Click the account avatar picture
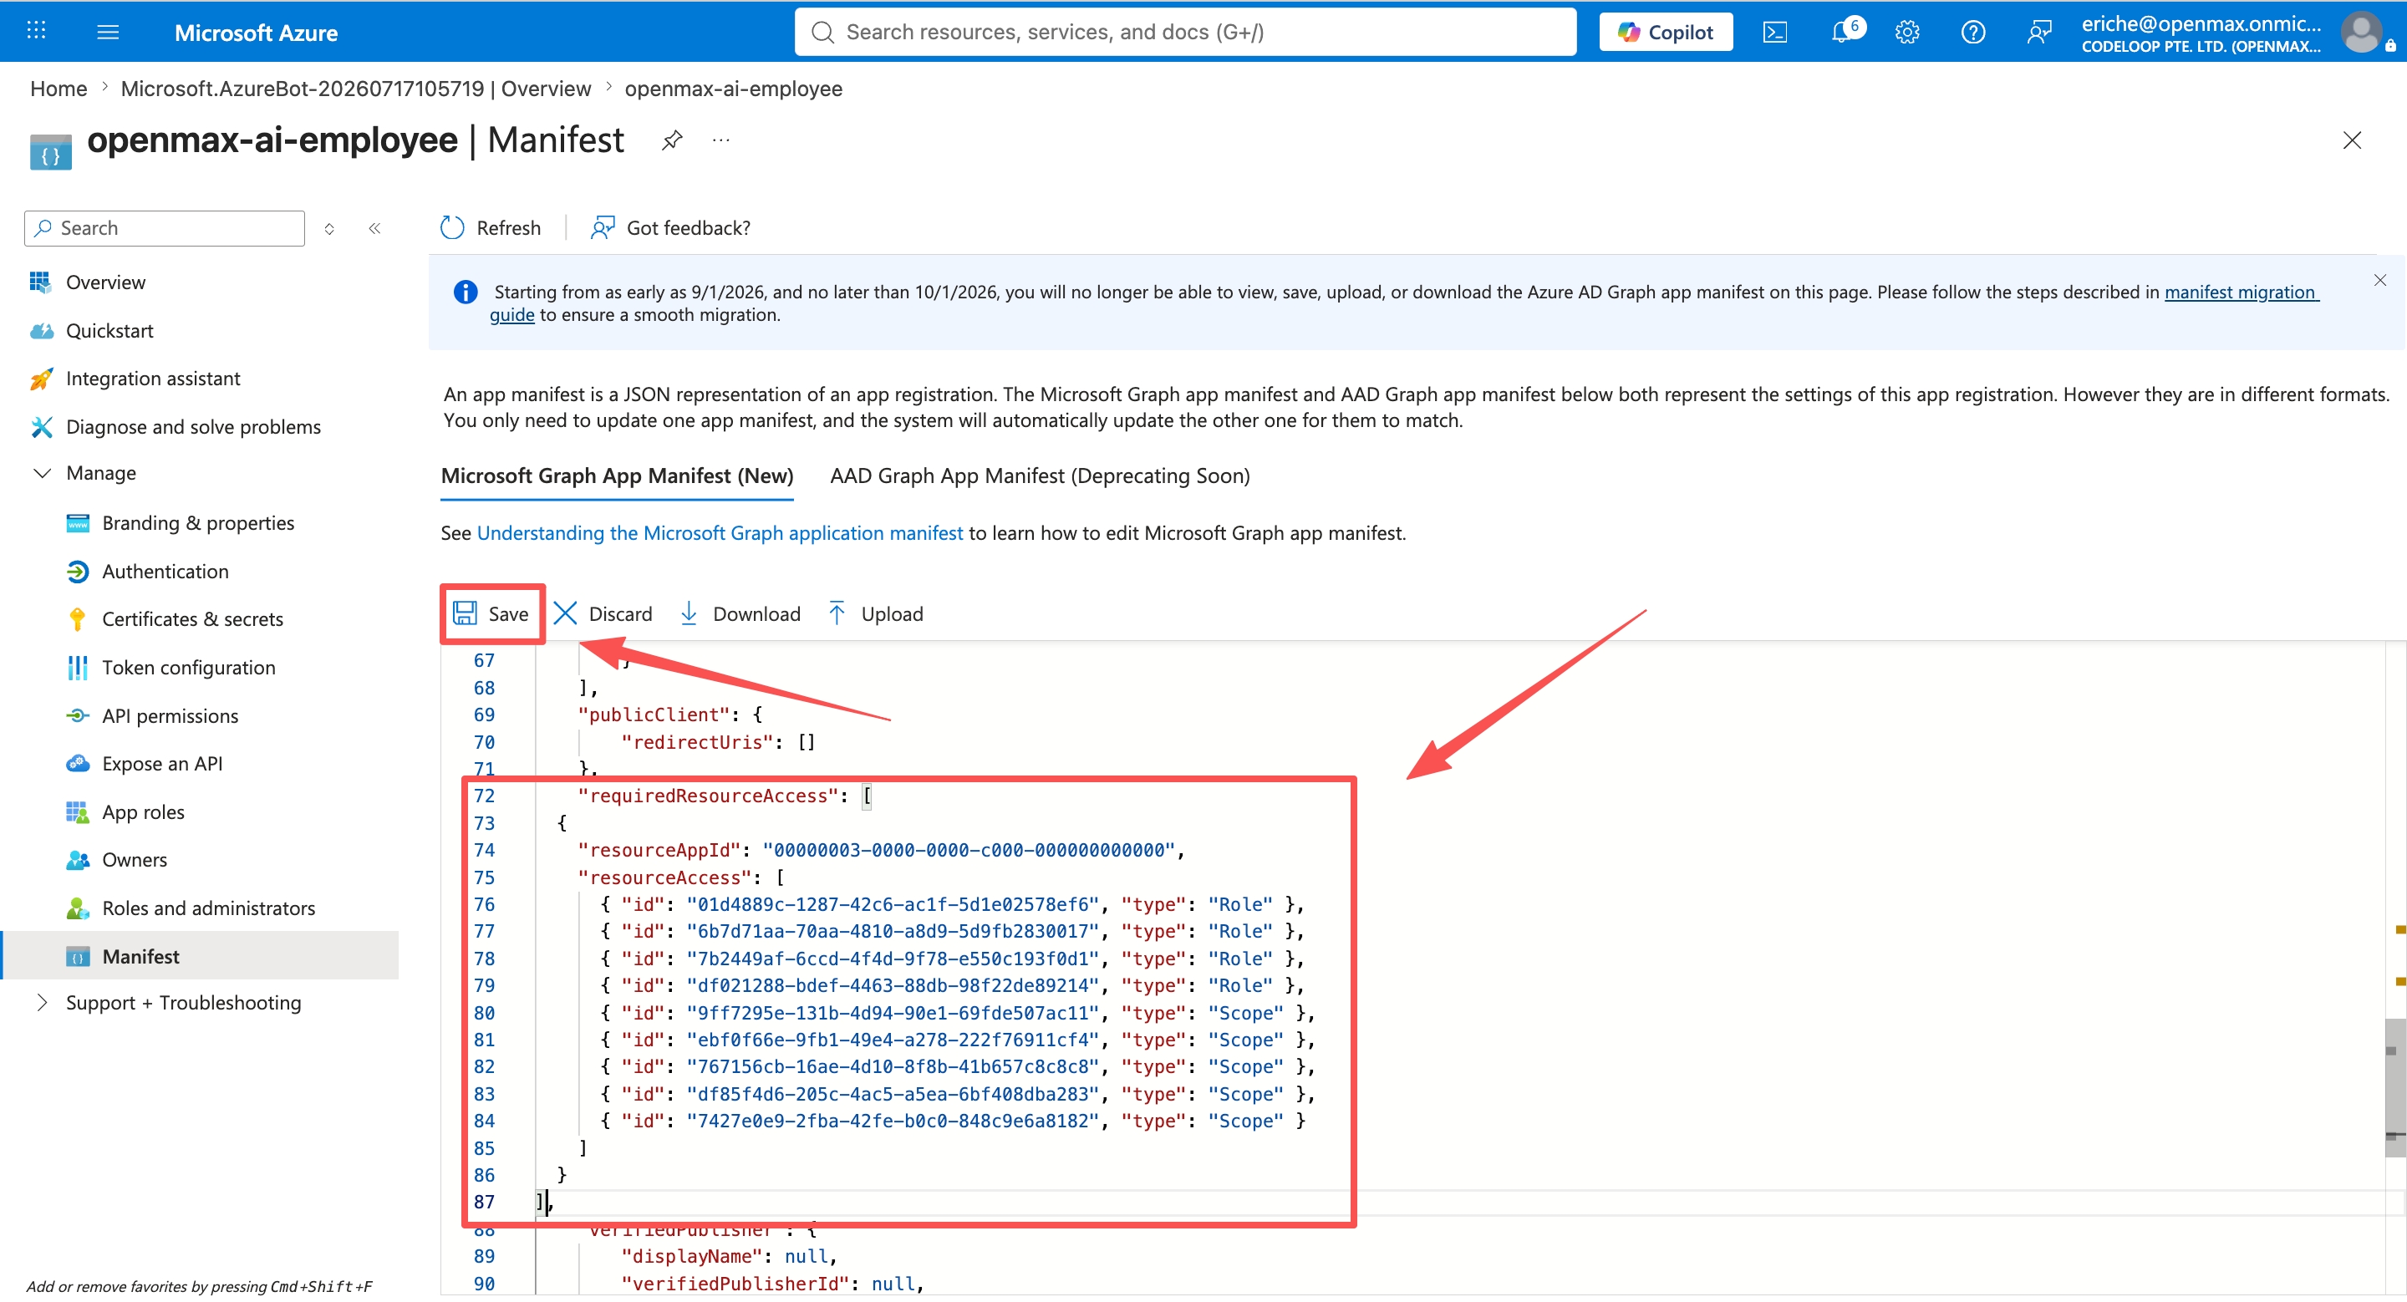This screenshot has height=1302, width=2407. click(2361, 33)
